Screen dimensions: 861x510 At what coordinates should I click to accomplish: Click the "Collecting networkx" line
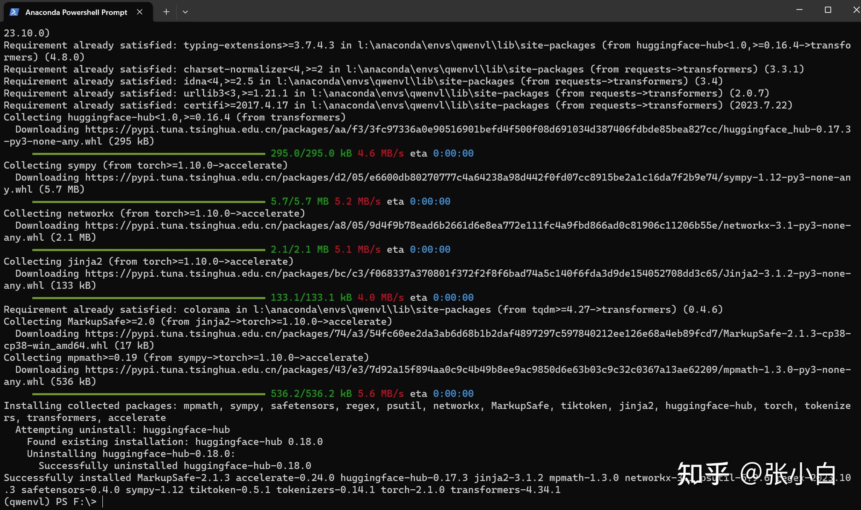click(x=154, y=214)
